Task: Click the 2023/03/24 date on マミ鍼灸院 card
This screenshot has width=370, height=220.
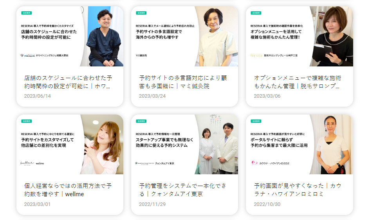Action: (152, 96)
